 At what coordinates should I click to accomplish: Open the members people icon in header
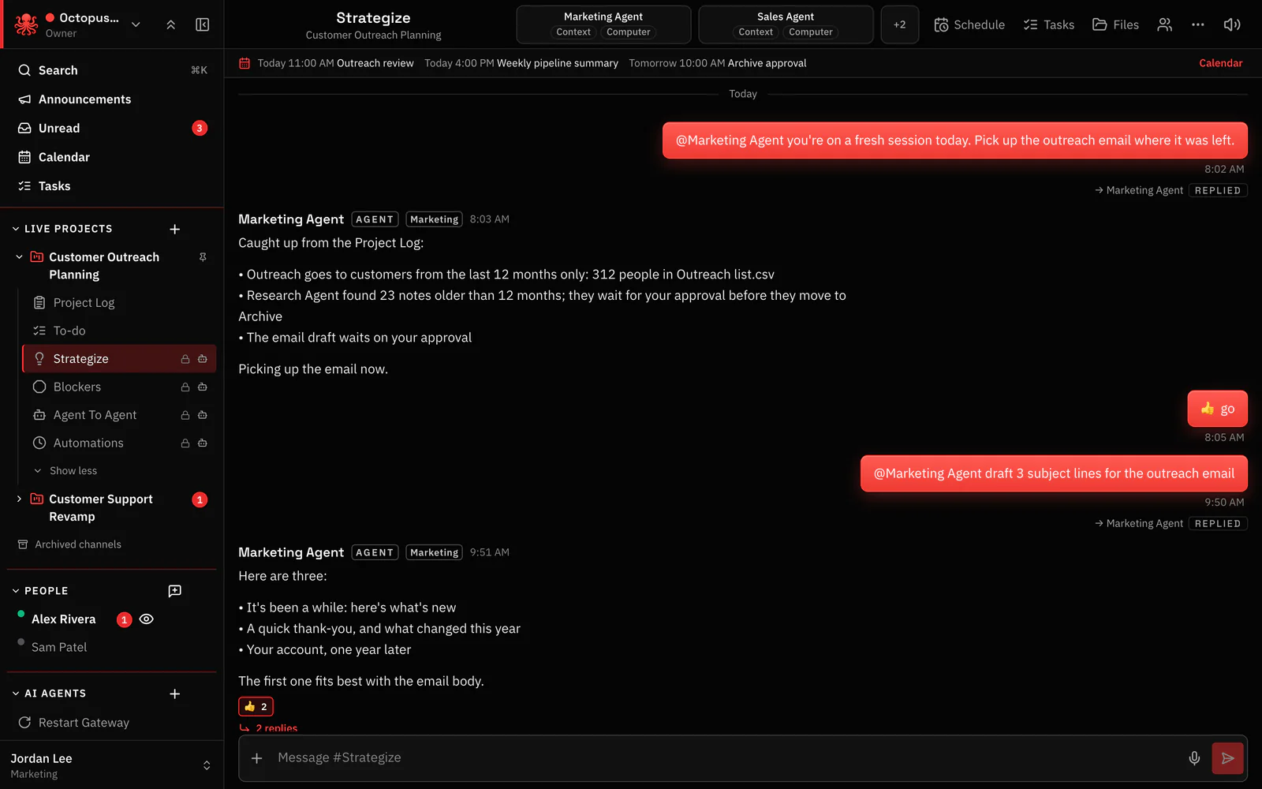pyautogui.click(x=1164, y=24)
